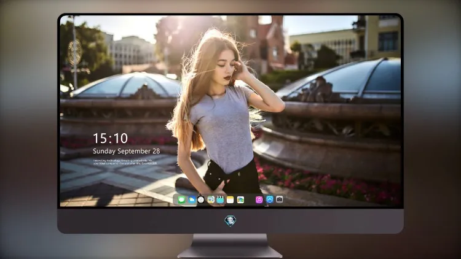This screenshot has height=259, width=461.
Task: Launch the teal clapperboard video app
Action: coord(220,199)
